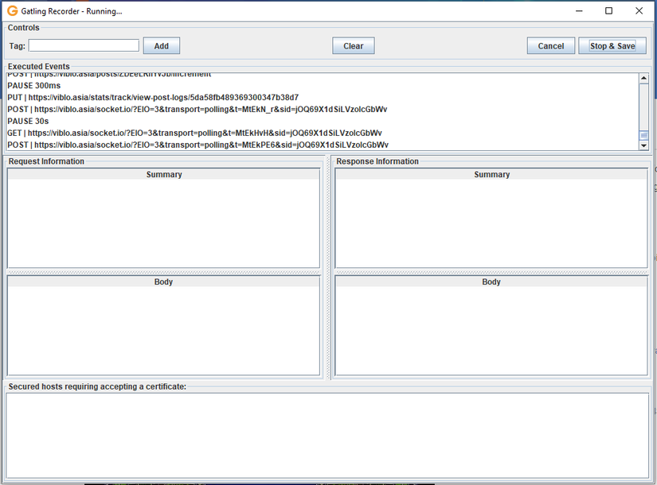Click the Executed Events scrollbar thumb

click(x=644, y=136)
